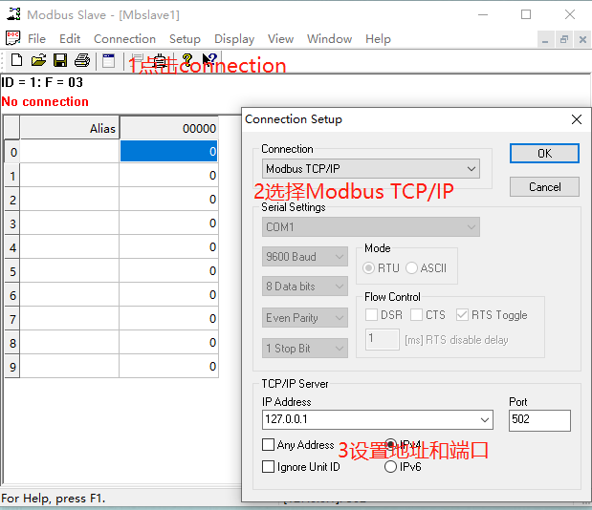Screen dimensions: 592x510
Task: Click row header 3 in the table
Action: [x=12, y=223]
